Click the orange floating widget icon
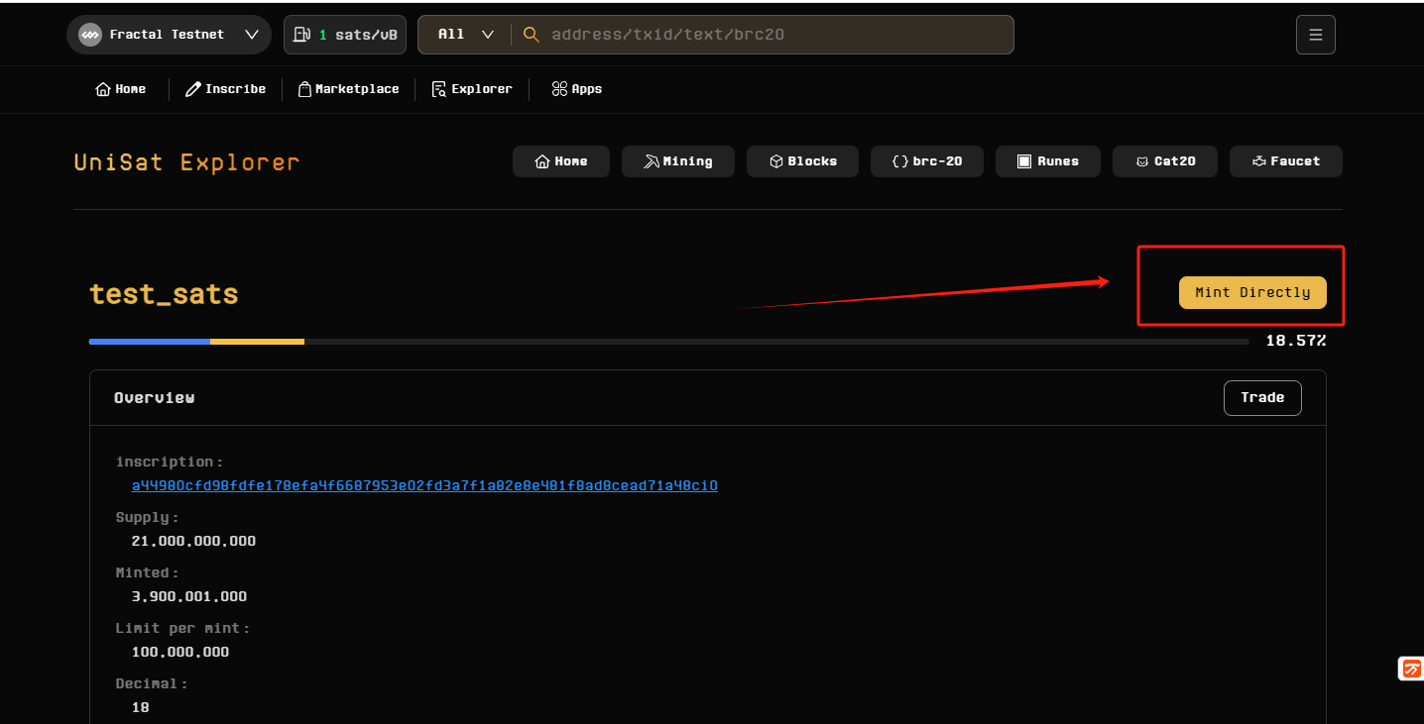 (x=1410, y=669)
